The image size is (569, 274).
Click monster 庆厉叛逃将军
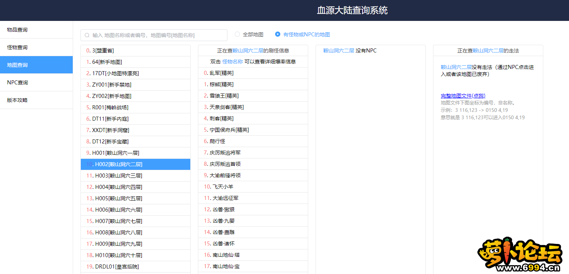click(253, 153)
